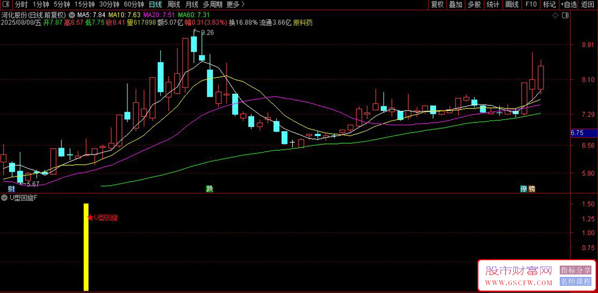The height and width of the screenshot is (293, 598).
Task: Click the MA20: 7.51 label
Action: [x=159, y=15]
